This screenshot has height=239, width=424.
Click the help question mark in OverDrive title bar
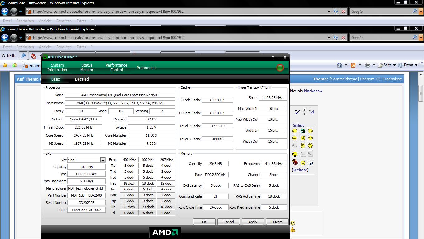pyautogui.click(x=273, y=57)
